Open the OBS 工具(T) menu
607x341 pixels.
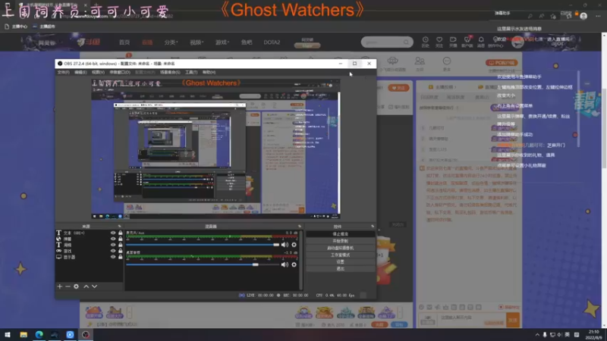pyautogui.click(x=191, y=72)
